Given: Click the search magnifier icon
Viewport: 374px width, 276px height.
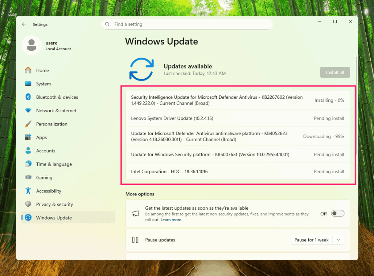Looking at the screenshot, I should coord(107,24).
